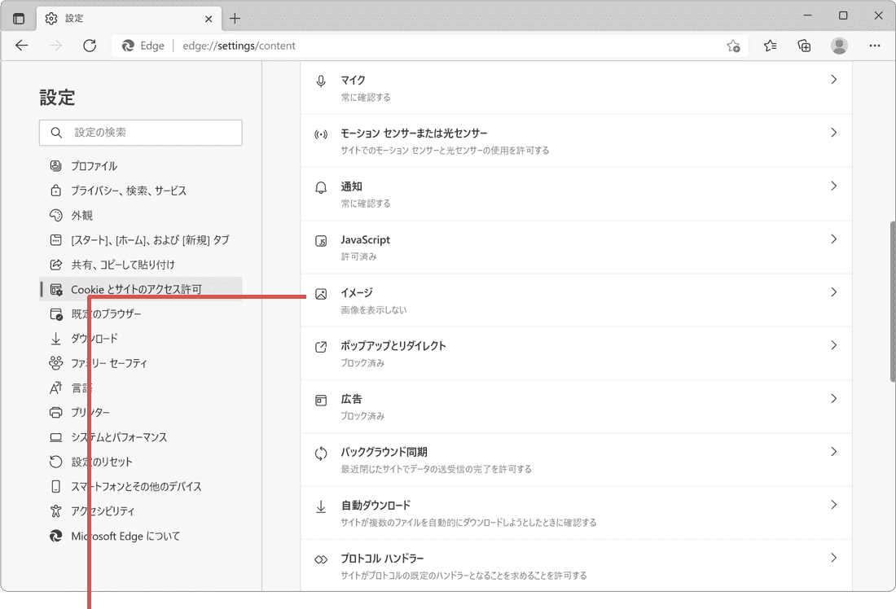Click the Favorites star icon in the toolbar
This screenshot has height=609, width=896.
(770, 46)
